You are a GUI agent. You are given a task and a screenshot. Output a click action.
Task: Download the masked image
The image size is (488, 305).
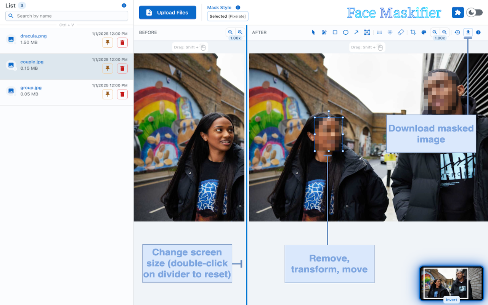pyautogui.click(x=468, y=32)
